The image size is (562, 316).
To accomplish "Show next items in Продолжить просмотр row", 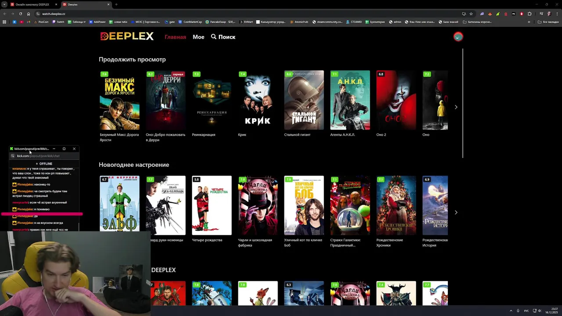I will click(456, 107).
